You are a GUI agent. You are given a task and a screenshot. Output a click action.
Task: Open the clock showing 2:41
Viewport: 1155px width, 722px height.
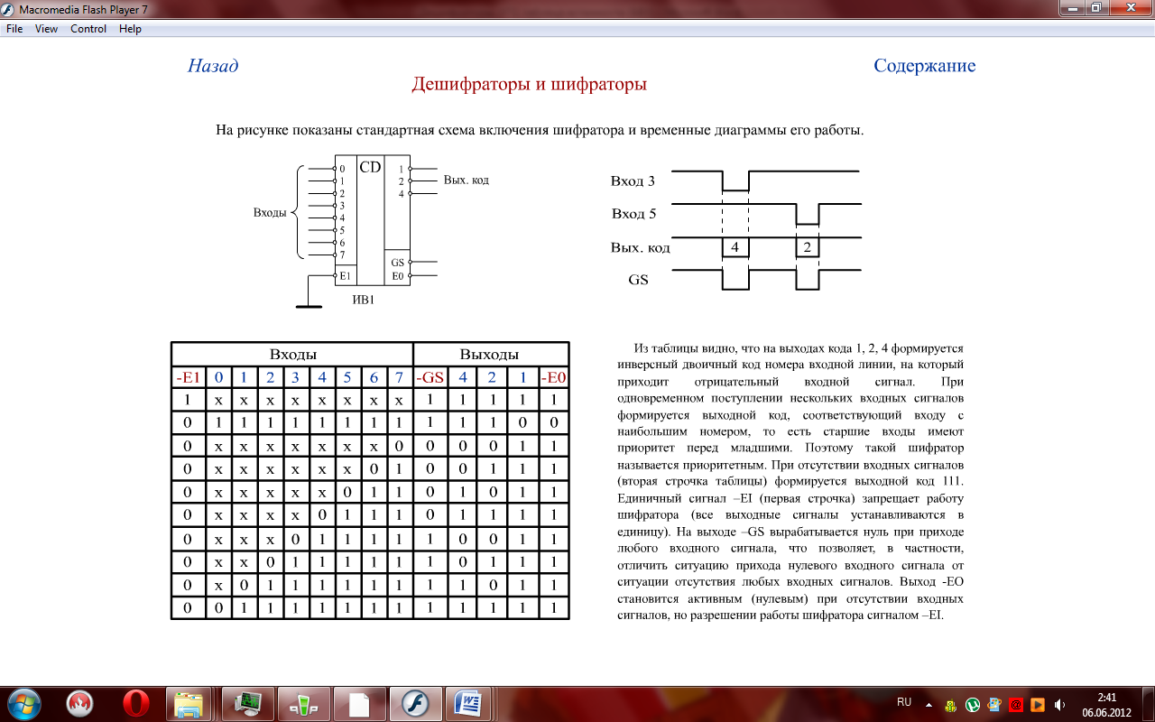1106,704
